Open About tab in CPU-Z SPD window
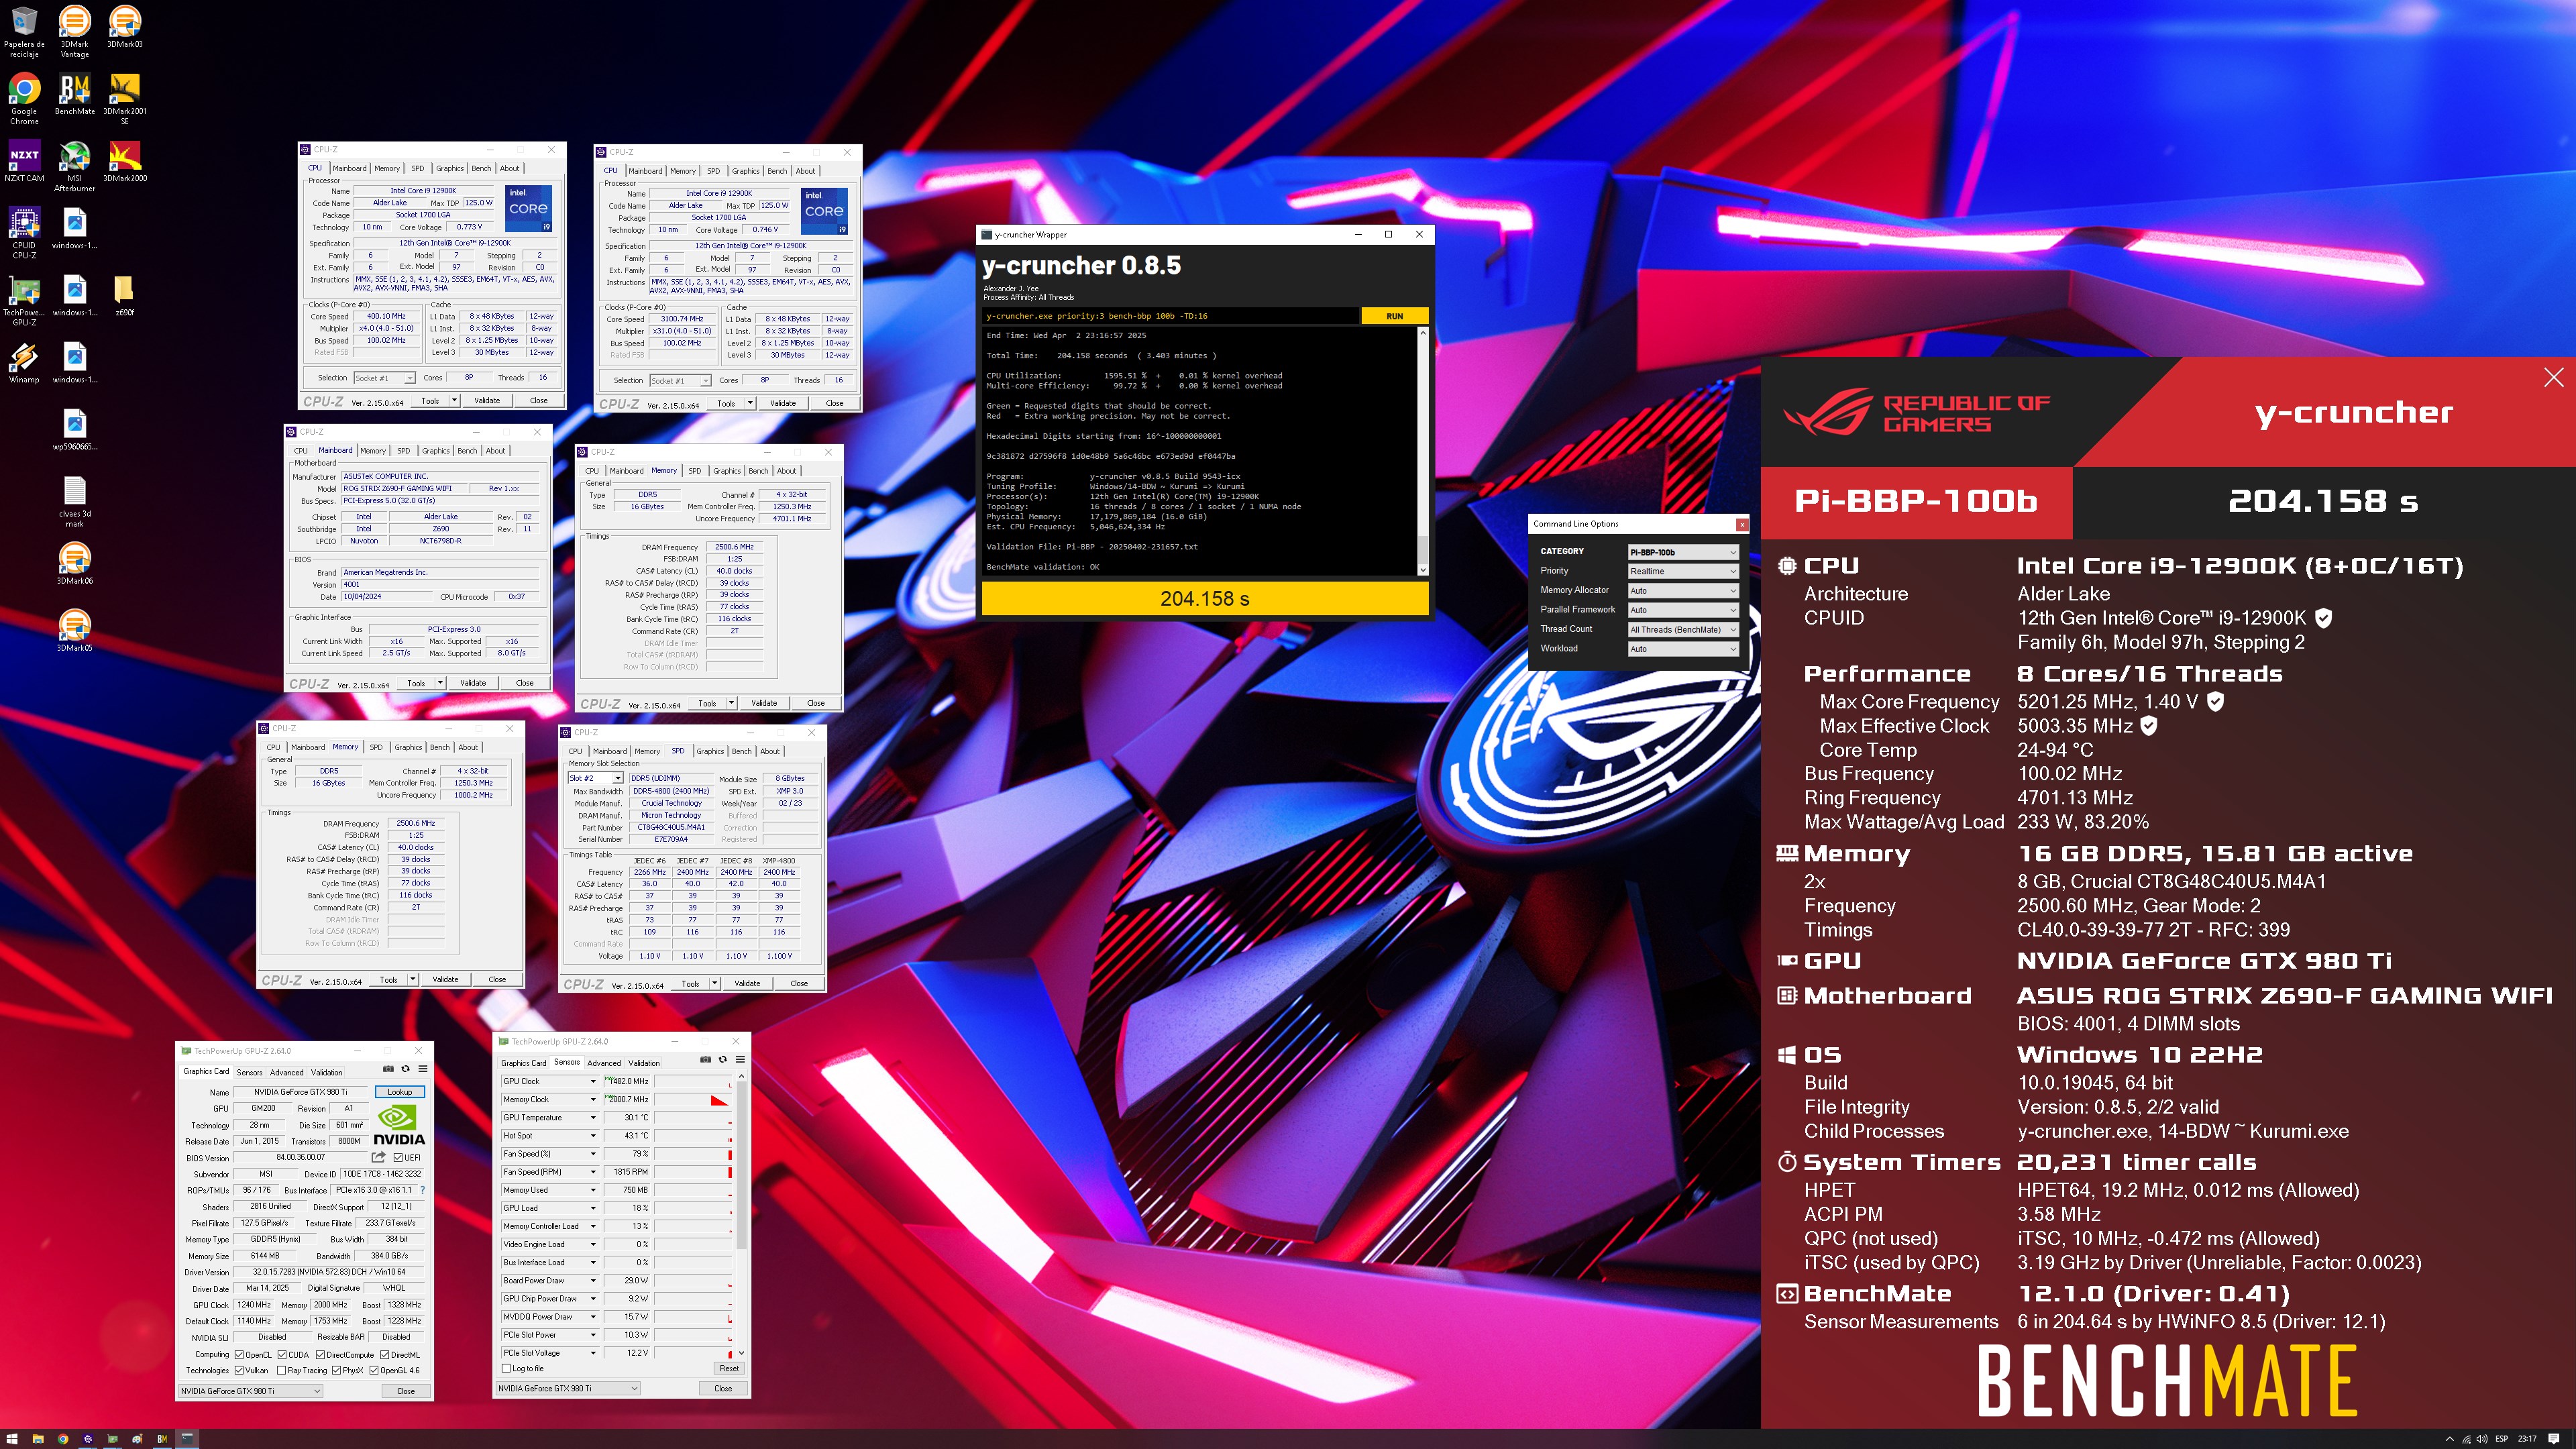The image size is (2576, 1449). [769, 751]
